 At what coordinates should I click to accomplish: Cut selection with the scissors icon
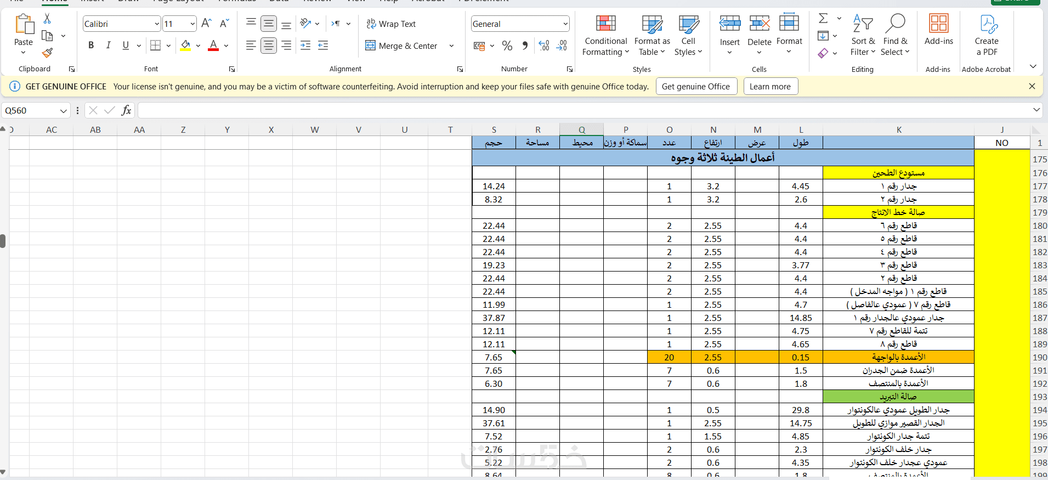click(47, 19)
